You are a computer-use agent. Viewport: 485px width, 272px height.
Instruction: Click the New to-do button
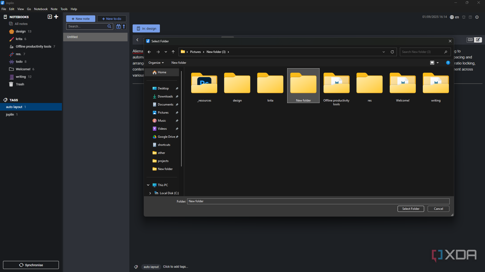click(112, 19)
